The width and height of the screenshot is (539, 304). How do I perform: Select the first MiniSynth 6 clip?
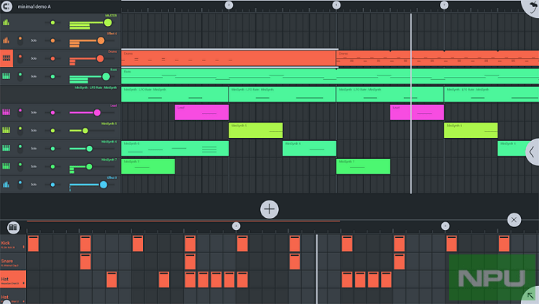(x=175, y=148)
